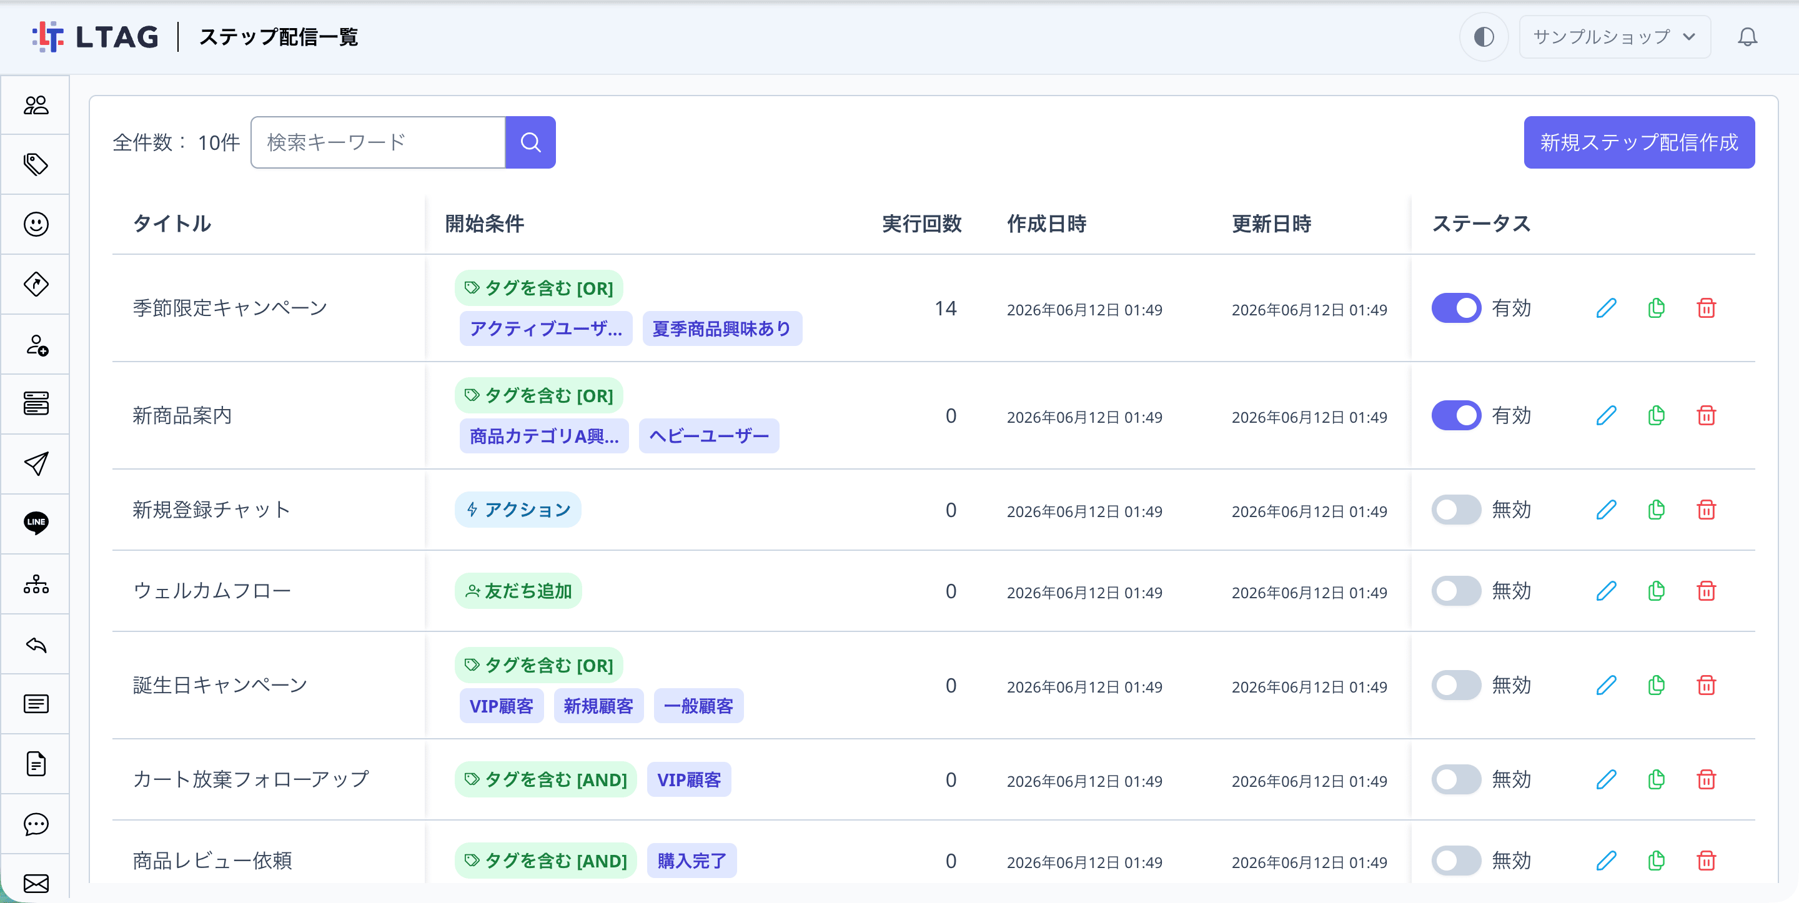Copy ウェルカムフロー with duplicate icon
The image size is (1799, 903).
click(1657, 591)
